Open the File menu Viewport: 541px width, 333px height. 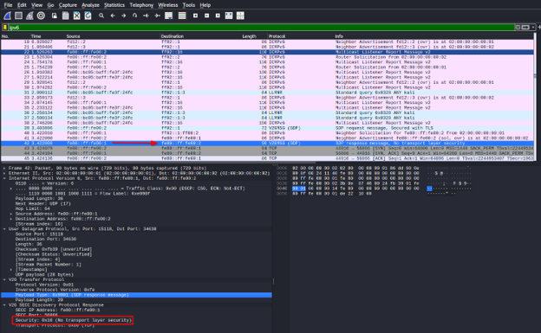(x=8, y=5)
